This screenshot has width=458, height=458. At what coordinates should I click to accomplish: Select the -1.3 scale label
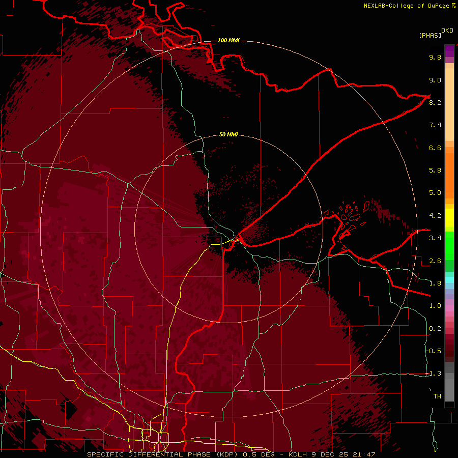[433, 374]
